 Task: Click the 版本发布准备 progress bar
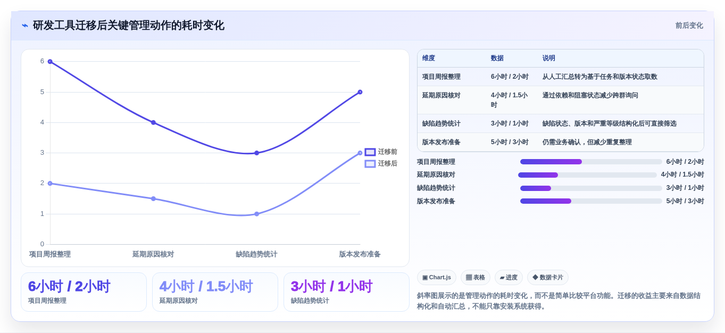pyautogui.click(x=591, y=201)
